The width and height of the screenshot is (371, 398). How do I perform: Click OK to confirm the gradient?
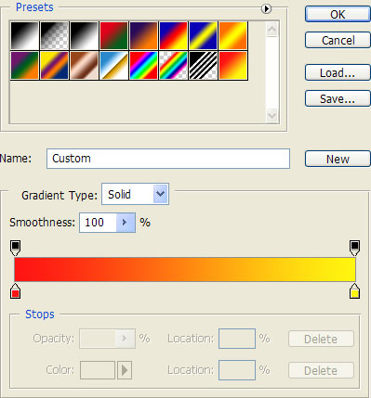pos(338,14)
